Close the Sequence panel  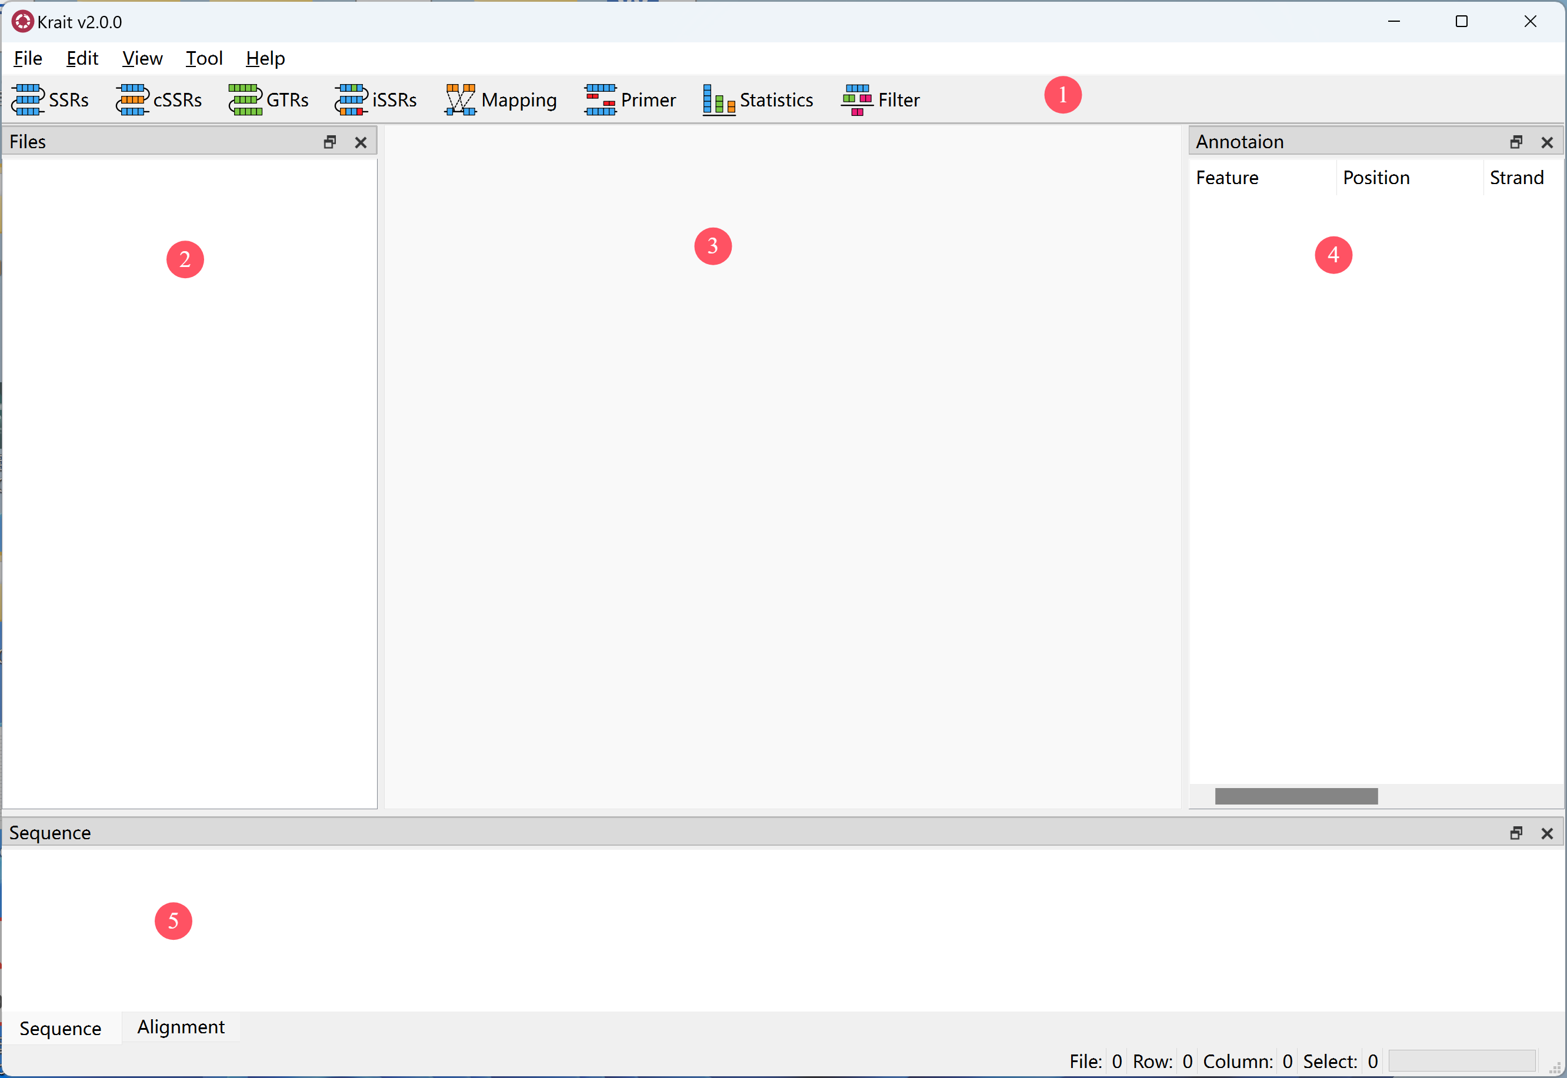(1548, 833)
